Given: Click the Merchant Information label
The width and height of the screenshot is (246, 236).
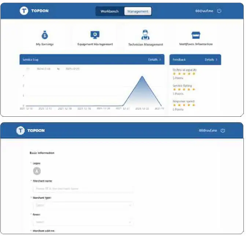Looking at the screenshot, I should tap(196, 44).
